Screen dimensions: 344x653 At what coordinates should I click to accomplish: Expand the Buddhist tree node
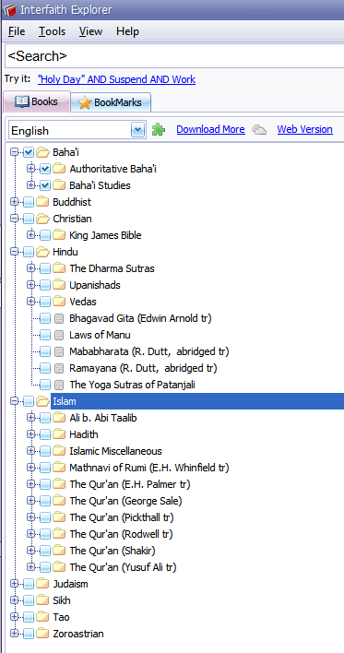pyautogui.click(x=15, y=202)
